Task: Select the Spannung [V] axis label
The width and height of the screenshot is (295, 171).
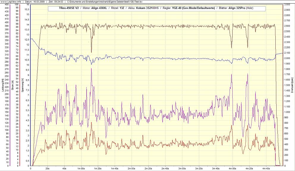Action: [22, 85]
